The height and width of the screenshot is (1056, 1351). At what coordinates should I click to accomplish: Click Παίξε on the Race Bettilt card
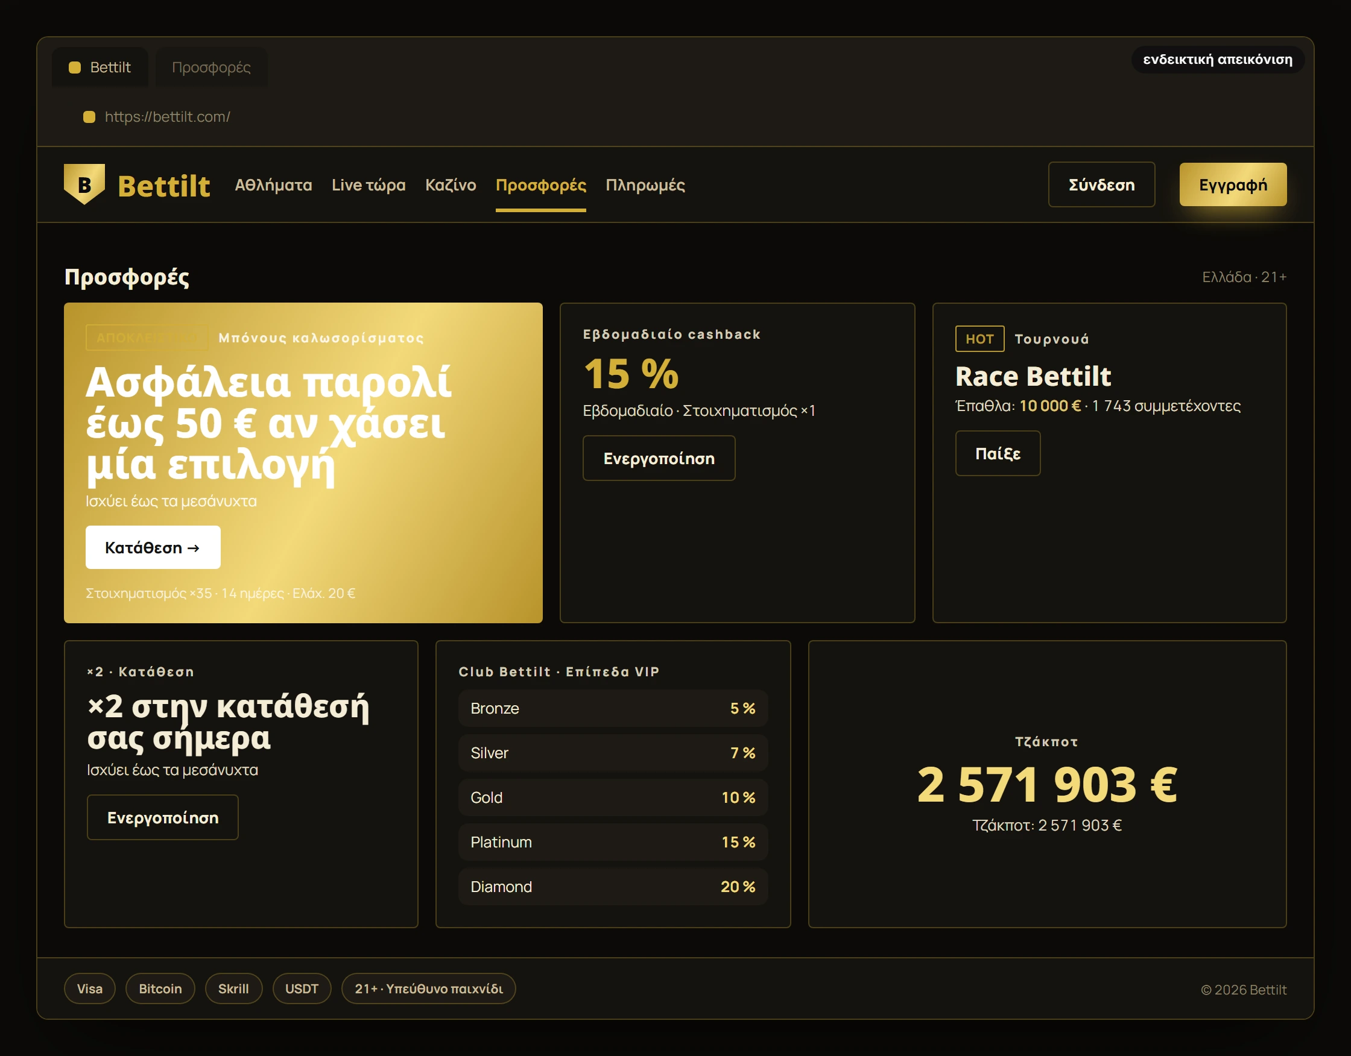click(x=997, y=453)
